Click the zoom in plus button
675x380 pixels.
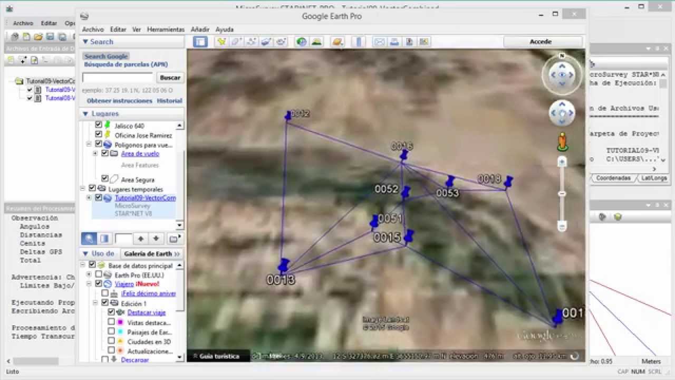pos(562,161)
